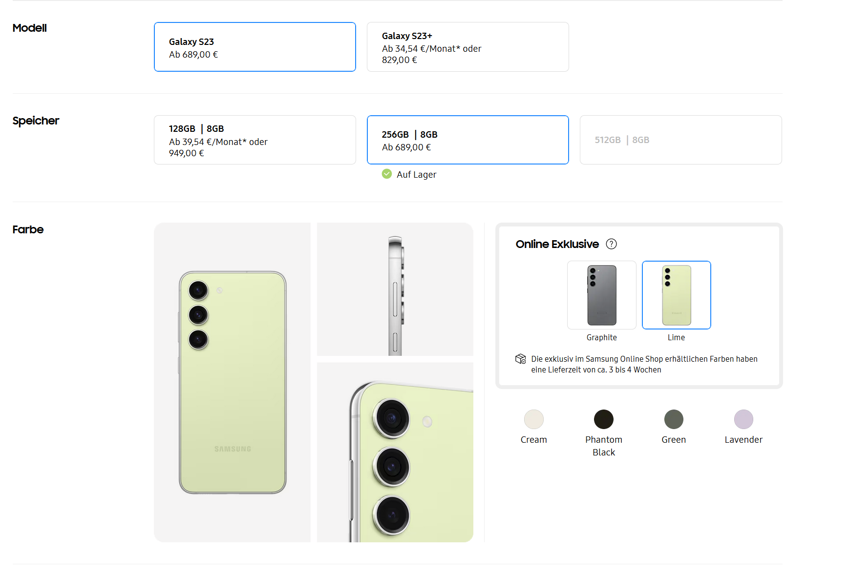Click the 'Speicher' section heading
Image resolution: width=849 pixels, height=576 pixels.
36,121
